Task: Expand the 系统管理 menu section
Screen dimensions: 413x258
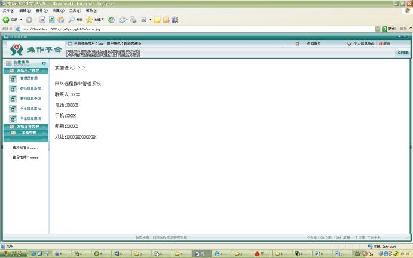Action: (x=26, y=133)
